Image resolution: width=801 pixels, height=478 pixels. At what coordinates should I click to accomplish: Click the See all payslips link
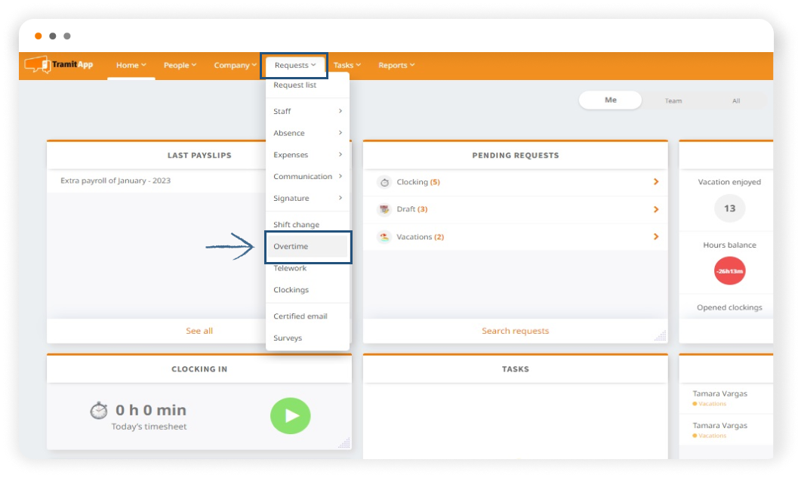pos(199,331)
